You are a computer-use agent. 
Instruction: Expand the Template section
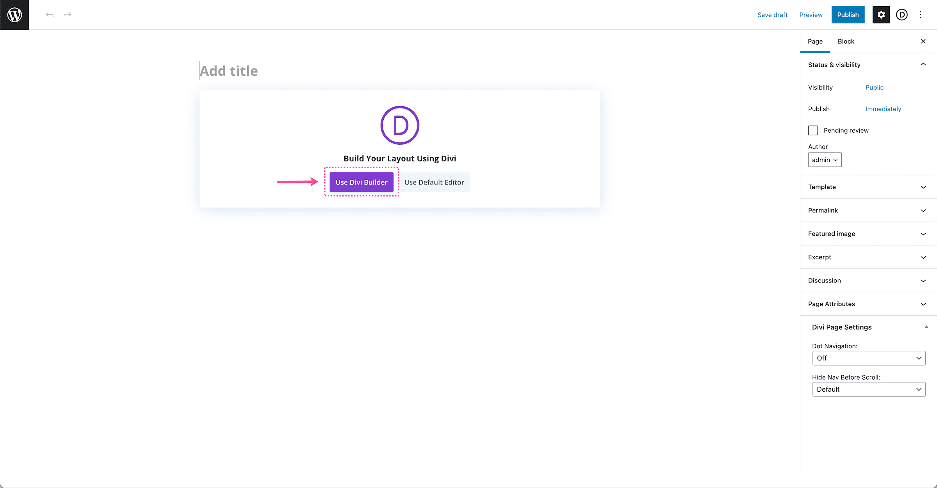click(868, 187)
